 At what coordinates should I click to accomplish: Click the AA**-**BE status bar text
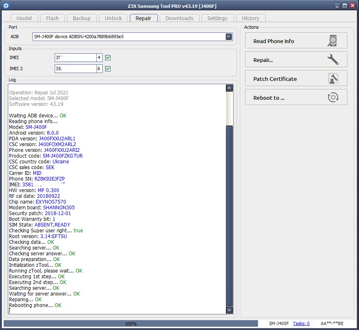332,323
